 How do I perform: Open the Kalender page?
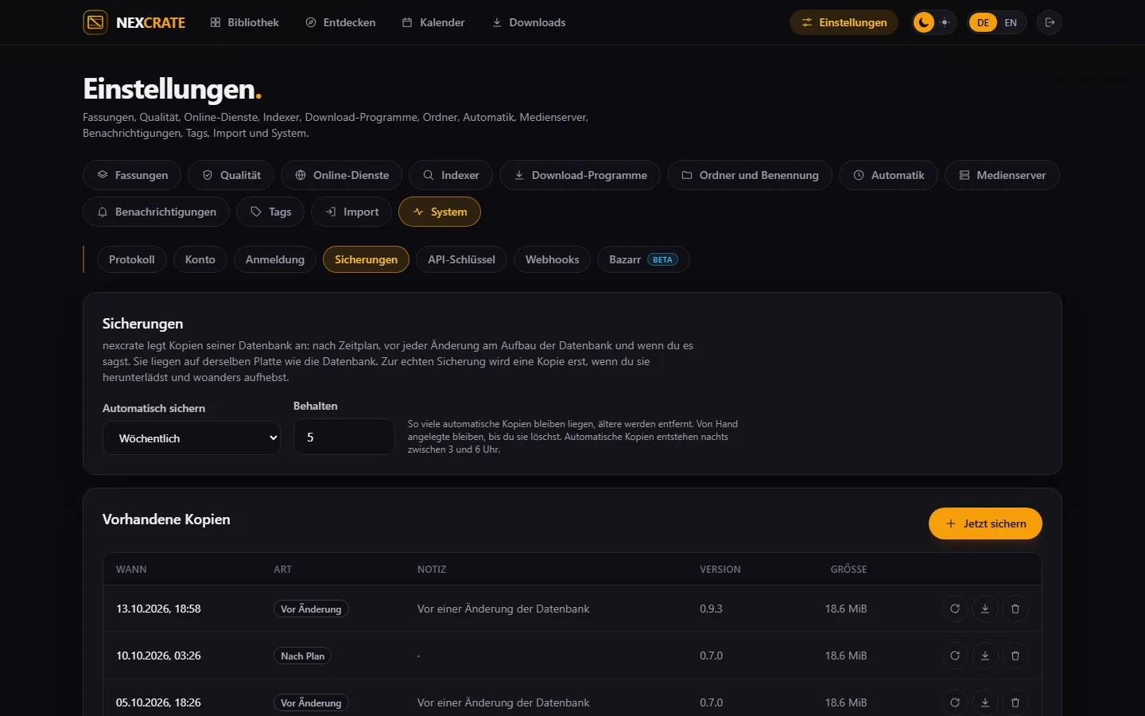(433, 22)
